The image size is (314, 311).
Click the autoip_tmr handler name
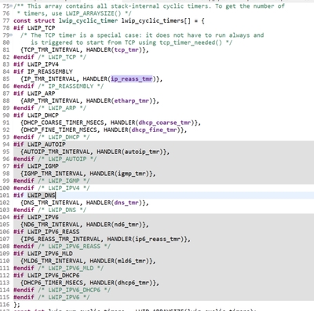pyautogui.click(x=142, y=152)
